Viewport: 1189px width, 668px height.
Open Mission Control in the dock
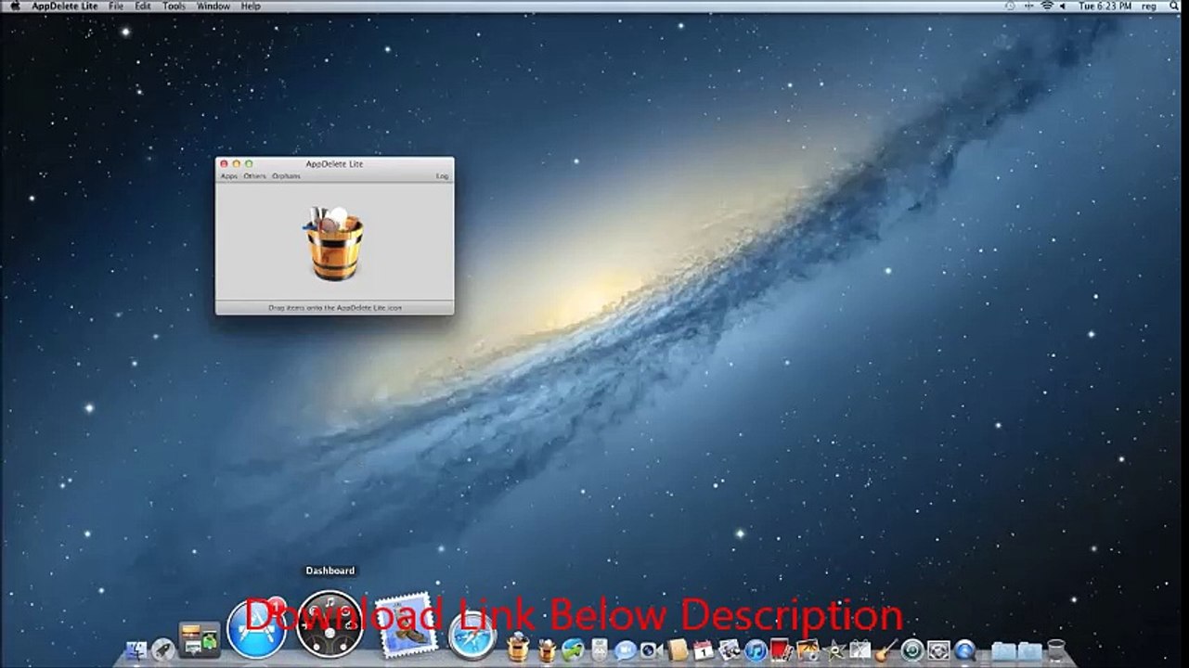[200, 640]
